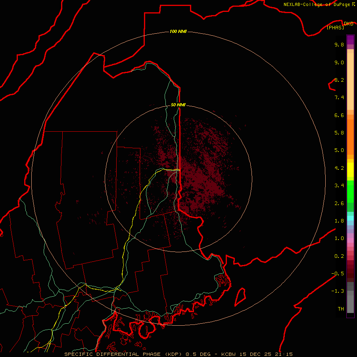The height and width of the screenshot is (357, 357).
Task: Click the 1.8 value on the scale
Action: click(x=339, y=221)
